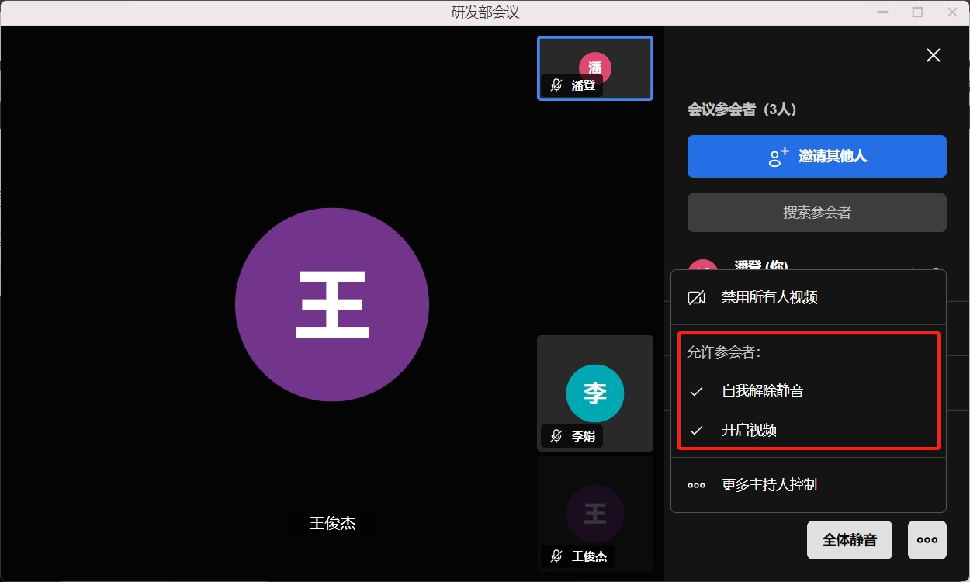Viewport: 970px width, 582px height.
Task: Uncheck 自我解除静音 permission
Action: click(x=762, y=391)
